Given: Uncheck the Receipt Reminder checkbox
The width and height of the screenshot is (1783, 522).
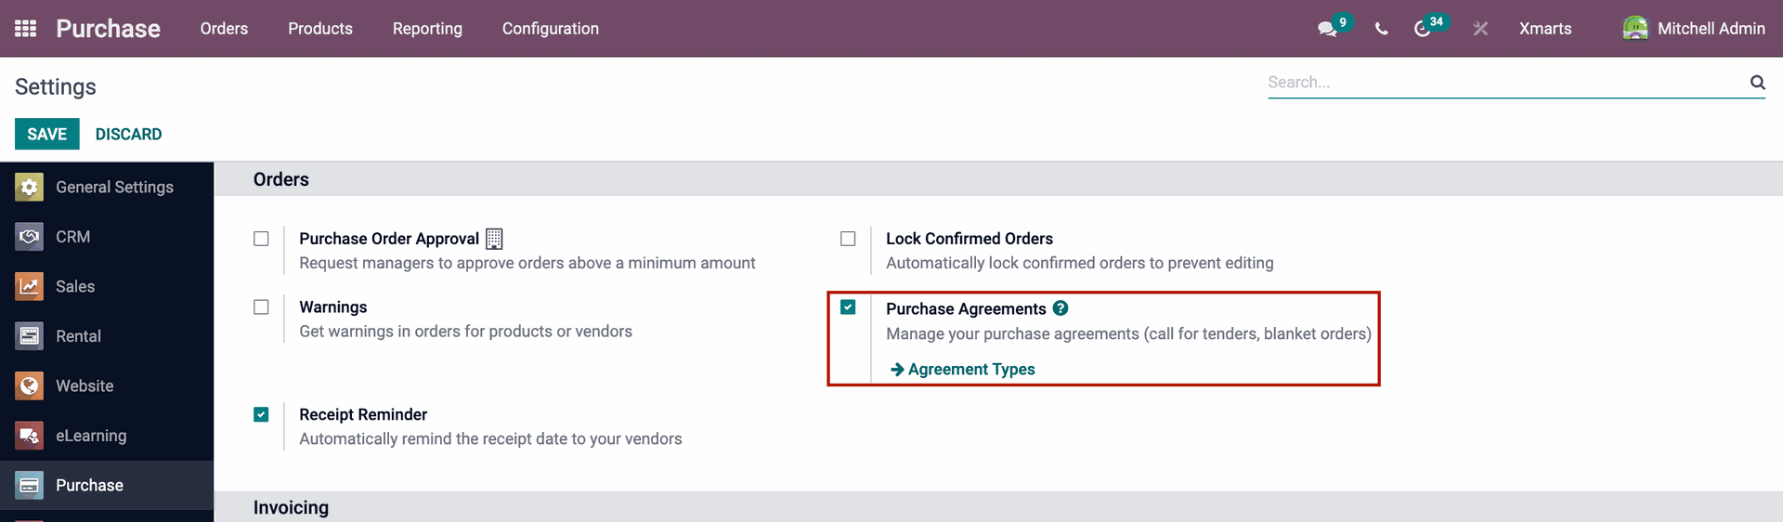Looking at the screenshot, I should point(261,414).
